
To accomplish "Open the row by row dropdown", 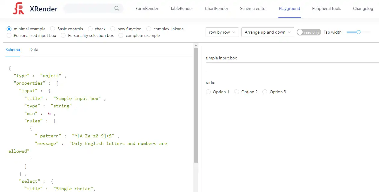I will tap(222, 32).
